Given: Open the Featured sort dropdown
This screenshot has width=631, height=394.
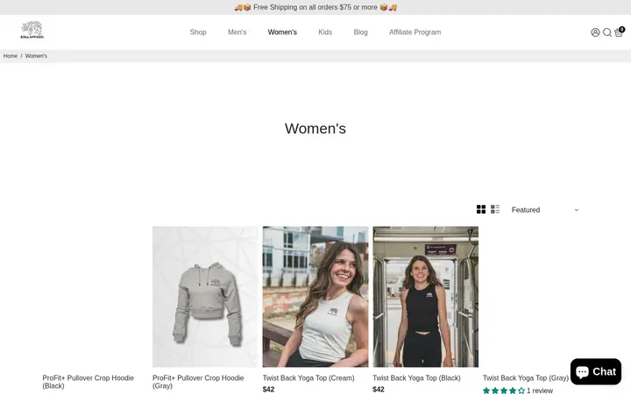Looking at the screenshot, I should tap(545, 210).
